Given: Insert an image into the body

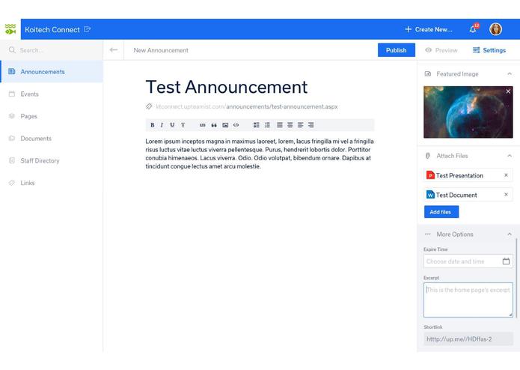Looking at the screenshot, I should pos(225,125).
